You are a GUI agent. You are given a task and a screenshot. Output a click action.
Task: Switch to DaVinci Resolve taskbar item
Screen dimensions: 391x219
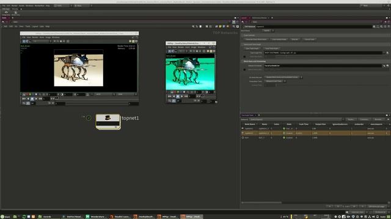point(72,217)
